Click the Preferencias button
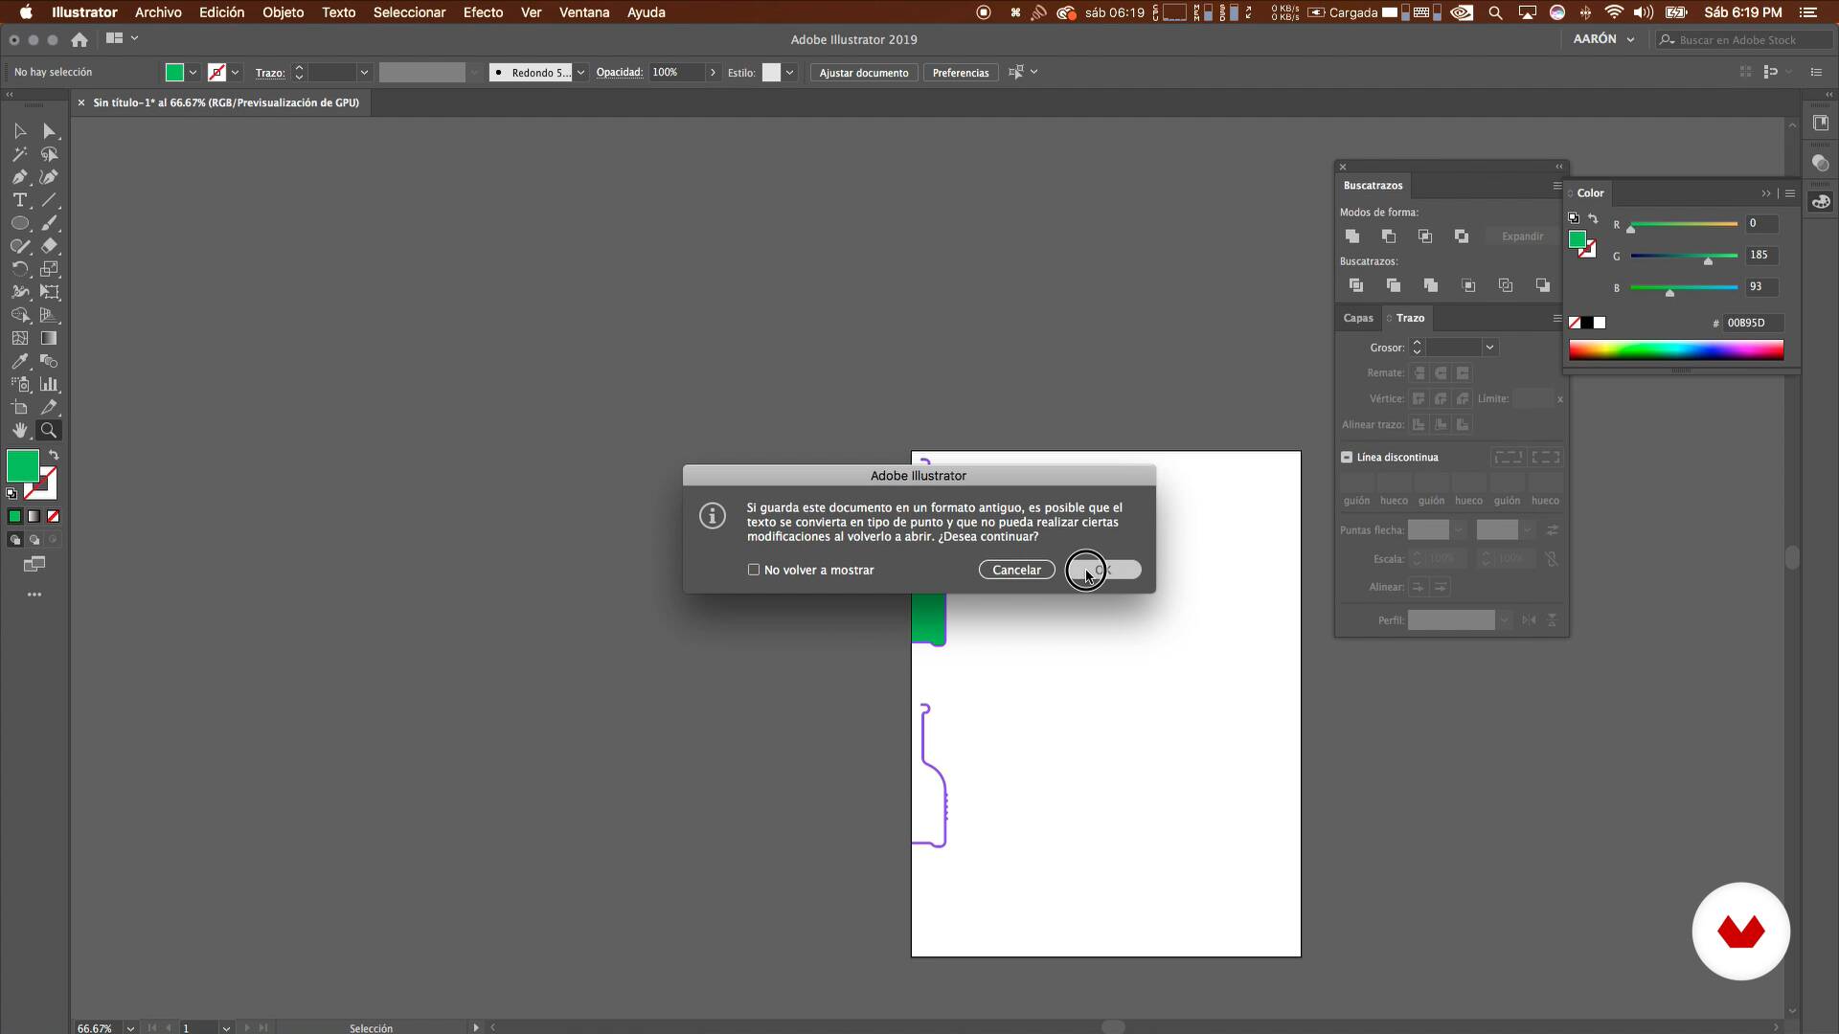This screenshot has width=1839, height=1034. click(961, 73)
